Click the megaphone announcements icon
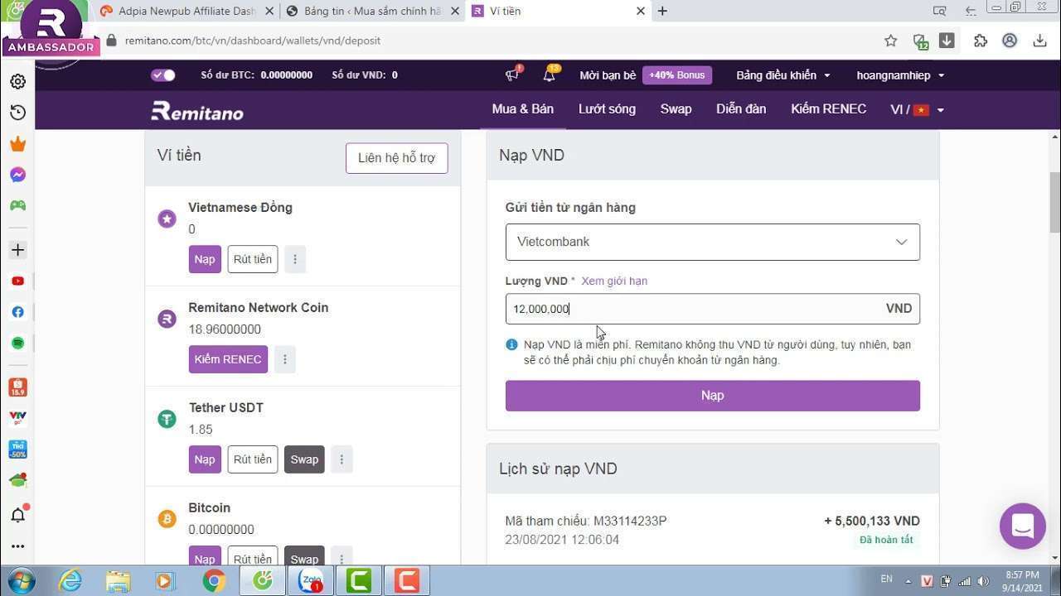Viewport: 1061px width, 596px height. pos(512,75)
